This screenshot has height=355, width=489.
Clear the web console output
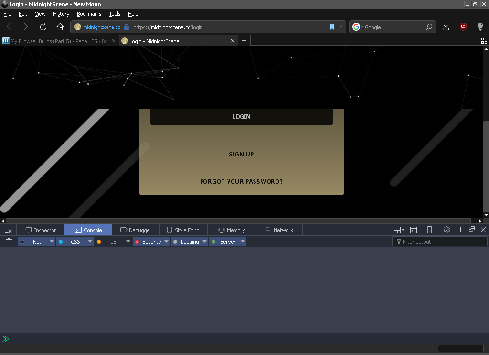tap(9, 241)
